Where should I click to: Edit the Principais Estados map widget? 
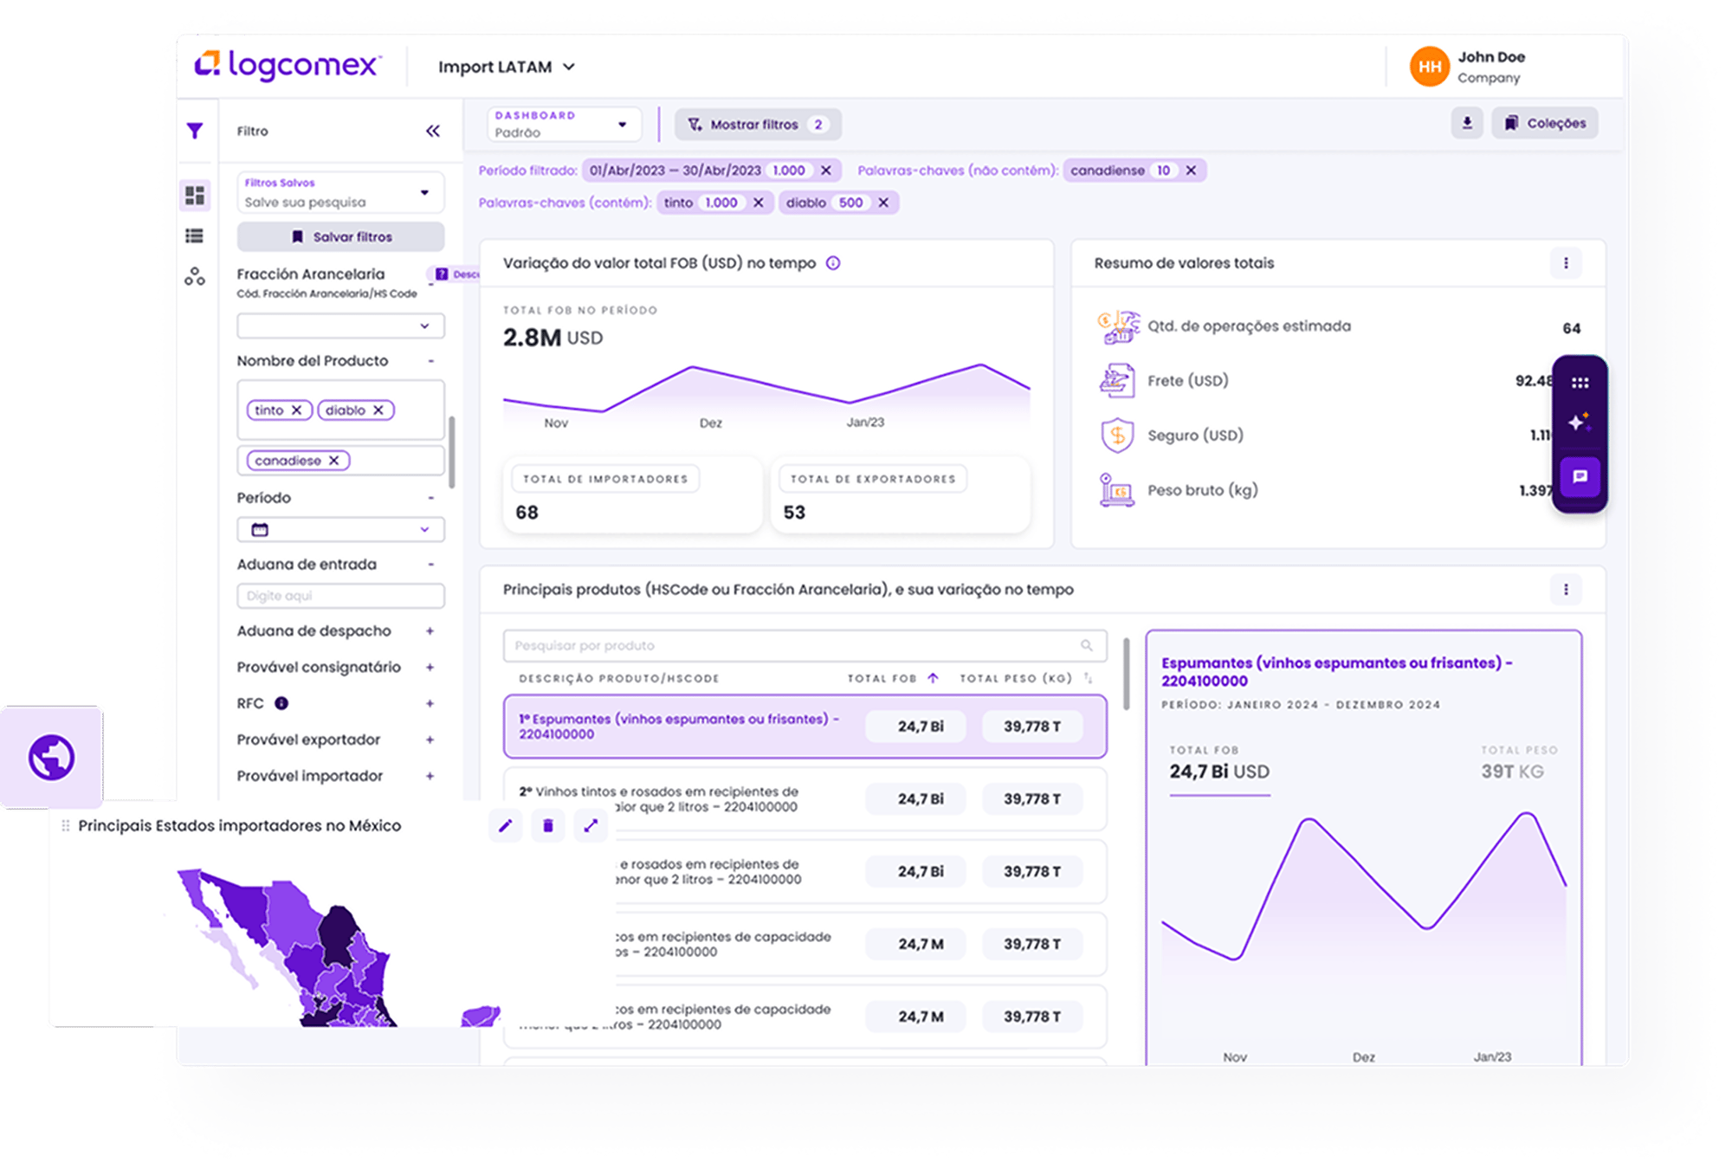pos(506,826)
